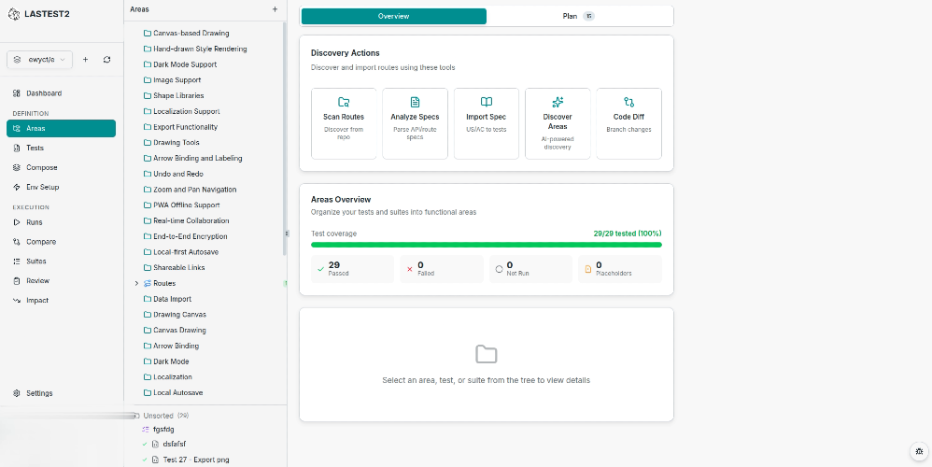The height and width of the screenshot is (467, 932).
Task: Click the Areas panel scrollbar
Action: (285, 139)
